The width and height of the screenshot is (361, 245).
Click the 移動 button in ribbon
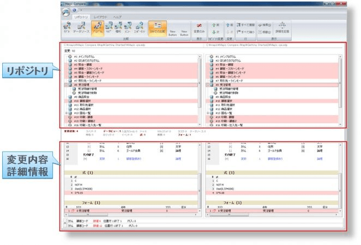pyautogui.click(x=265, y=32)
